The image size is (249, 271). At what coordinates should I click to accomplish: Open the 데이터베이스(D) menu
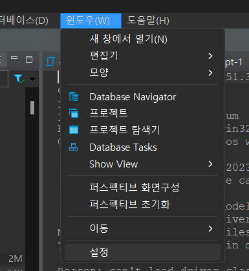(x=24, y=21)
